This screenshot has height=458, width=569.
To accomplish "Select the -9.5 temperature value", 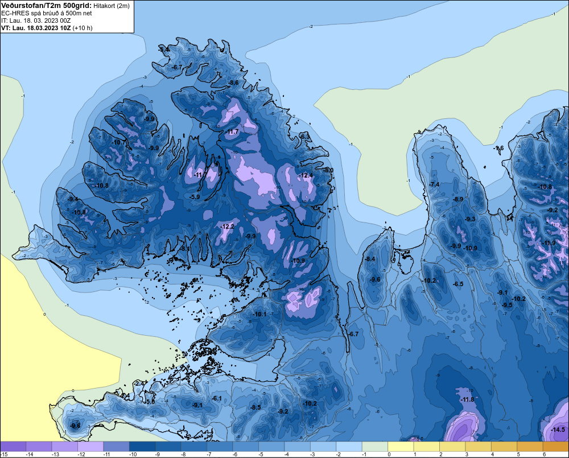I will (x=507, y=305).
